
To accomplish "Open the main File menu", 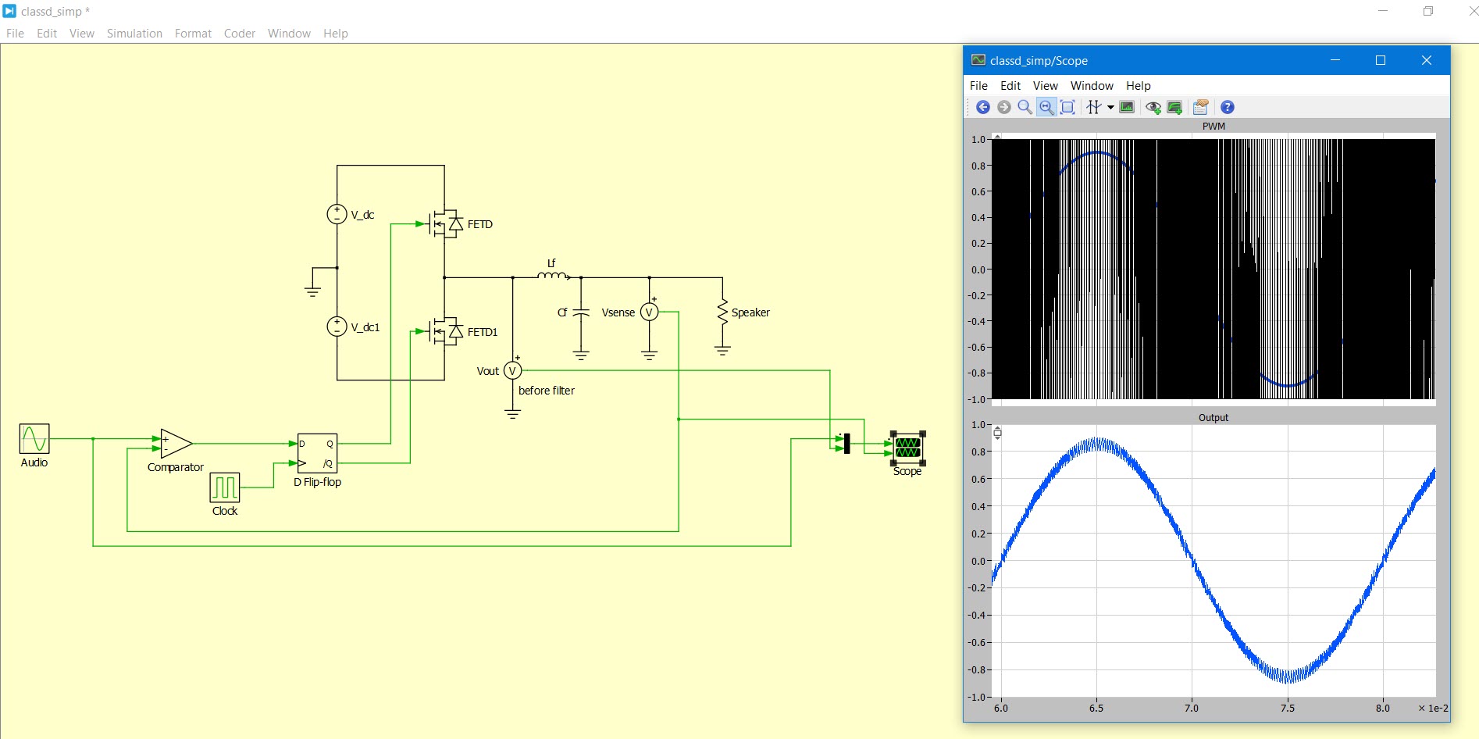I will 15,33.
